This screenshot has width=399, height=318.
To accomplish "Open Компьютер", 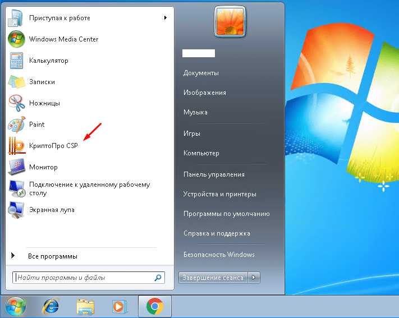I will coord(201,153).
